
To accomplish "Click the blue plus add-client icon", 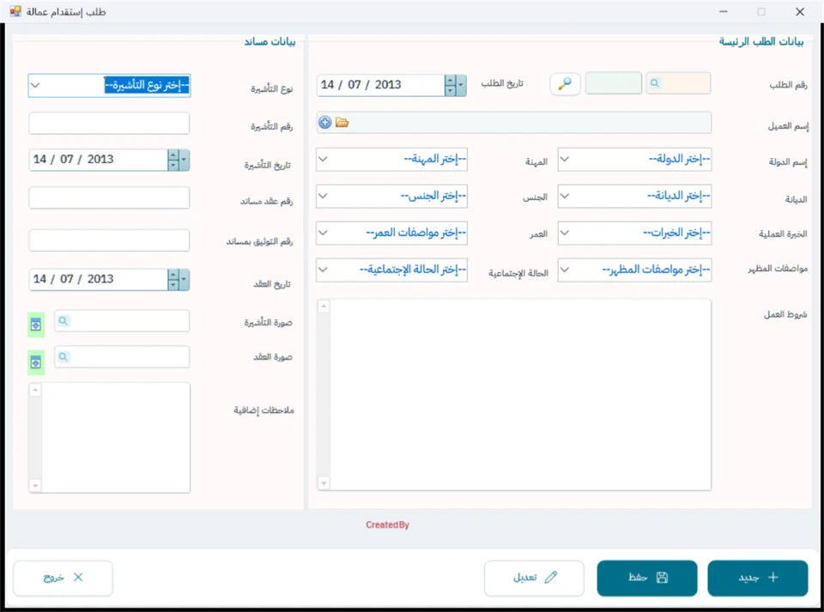I will [325, 123].
